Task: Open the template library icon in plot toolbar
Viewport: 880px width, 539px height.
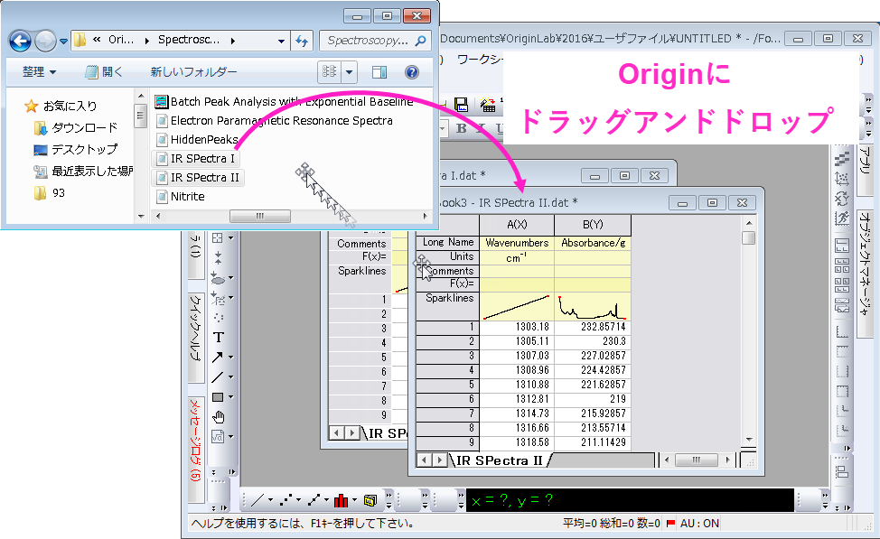Action: coord(370,500)
